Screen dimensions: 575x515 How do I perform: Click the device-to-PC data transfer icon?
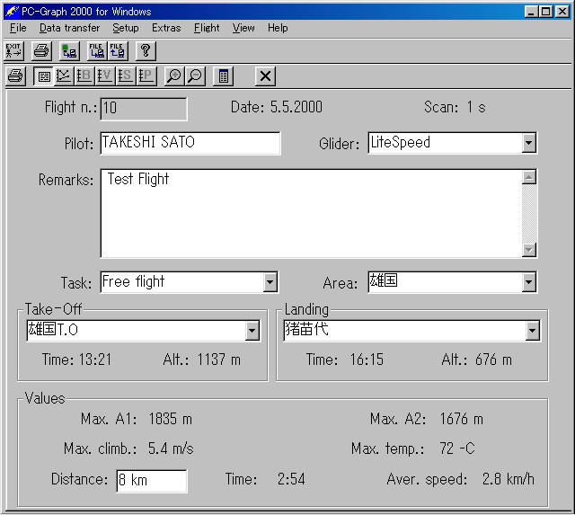tap(69, 51)
